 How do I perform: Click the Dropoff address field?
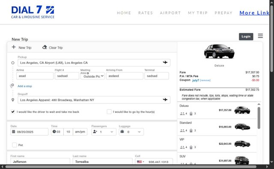click(94, 100)
